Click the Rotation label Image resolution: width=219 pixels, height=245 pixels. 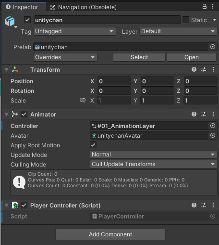[23, 91]
